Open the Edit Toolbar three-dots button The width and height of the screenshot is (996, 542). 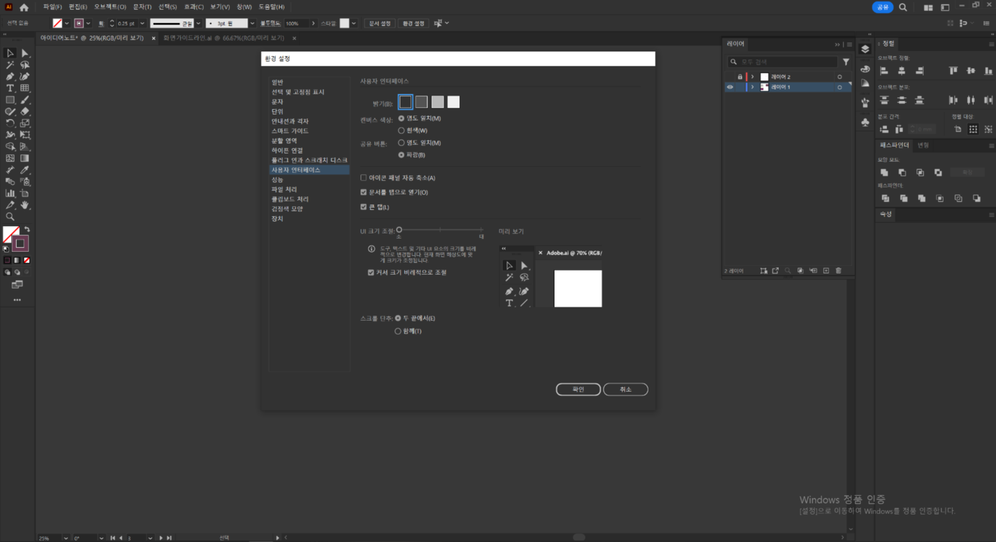[x=17, y=300]
